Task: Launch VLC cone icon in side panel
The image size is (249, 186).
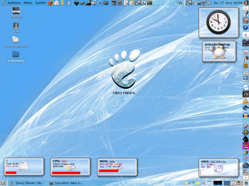Action: (245, 101)
